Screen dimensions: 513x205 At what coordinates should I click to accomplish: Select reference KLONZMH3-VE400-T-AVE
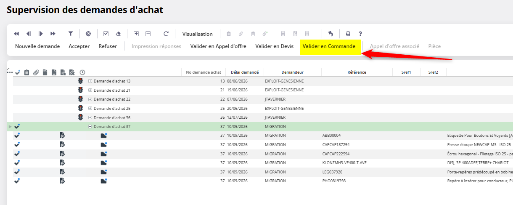click(344, 163)
